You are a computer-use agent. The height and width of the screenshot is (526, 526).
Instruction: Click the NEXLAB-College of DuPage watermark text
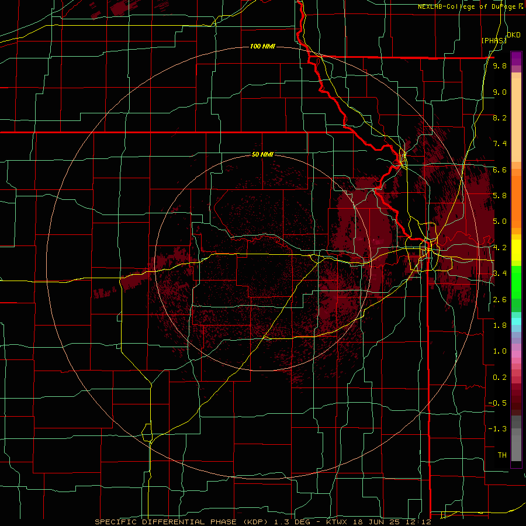tap(466, 6)
